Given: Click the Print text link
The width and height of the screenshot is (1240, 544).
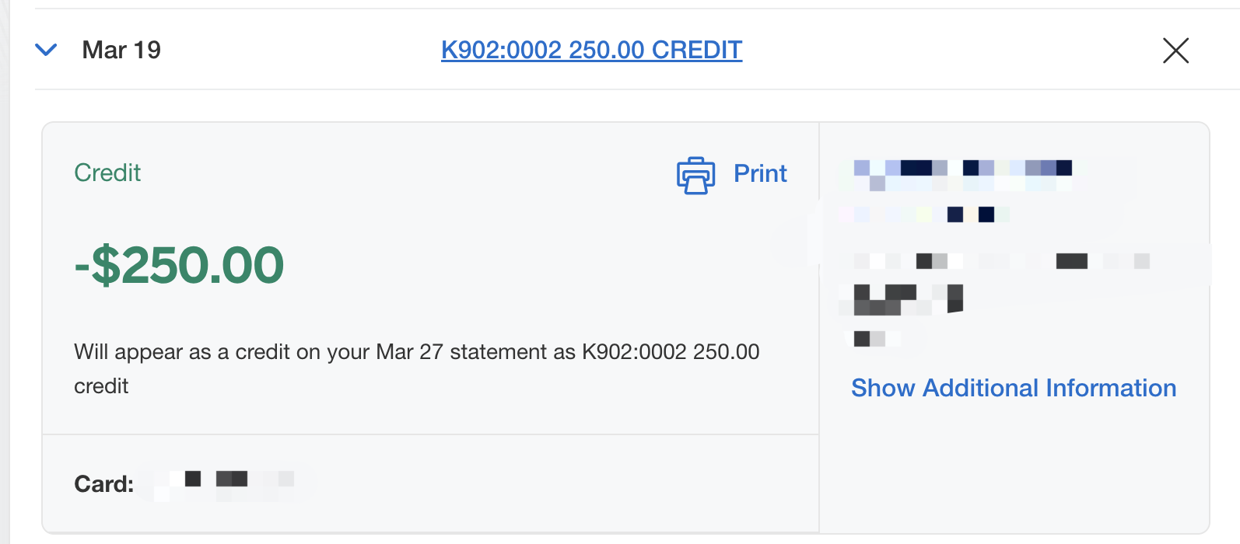Looking at the screenshot, I should [760, 173].
